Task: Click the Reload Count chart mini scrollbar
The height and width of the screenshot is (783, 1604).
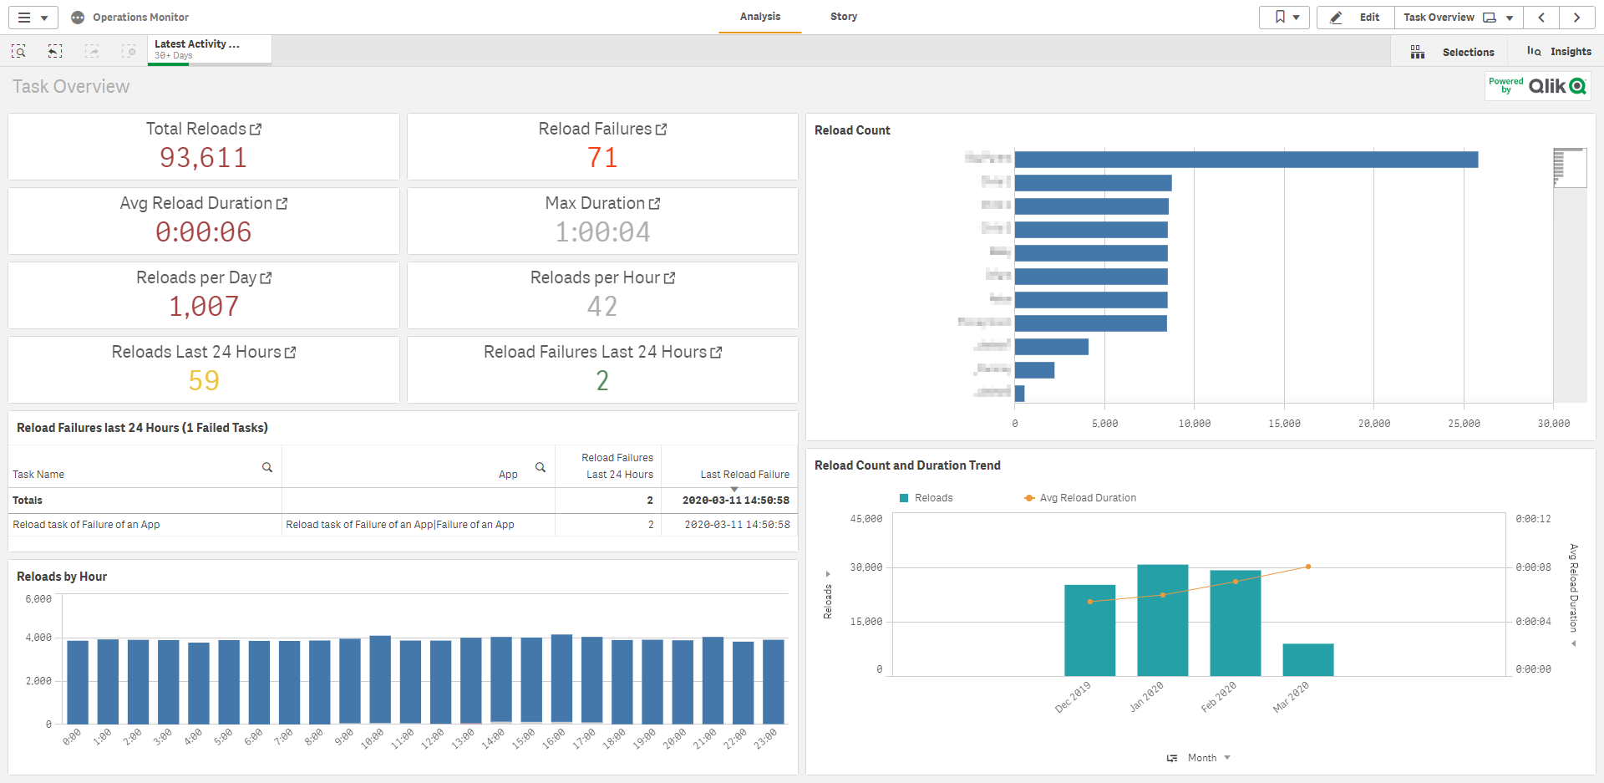Action: (x=1569, y=168)
